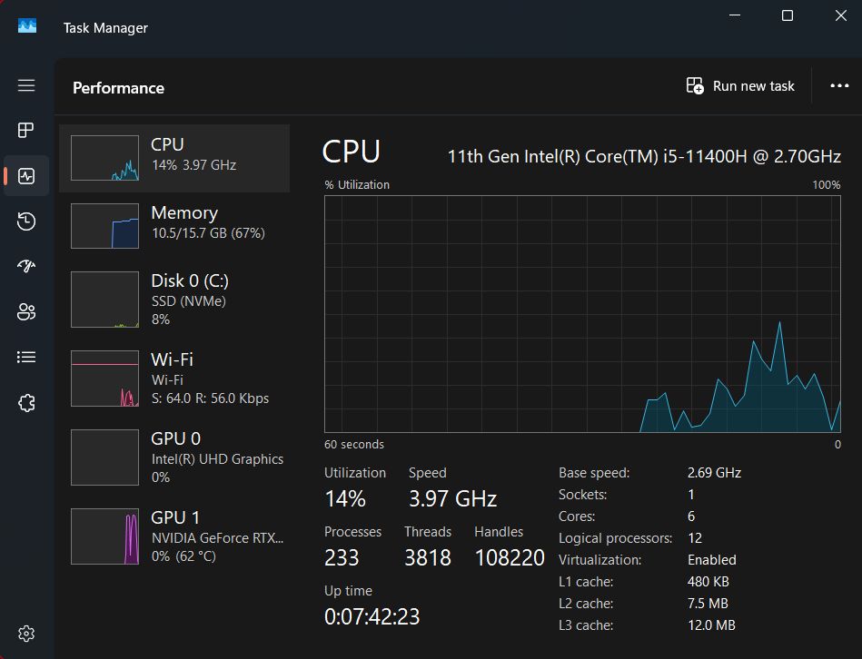Open the App history sidebar icon

(x=26, y=221)
